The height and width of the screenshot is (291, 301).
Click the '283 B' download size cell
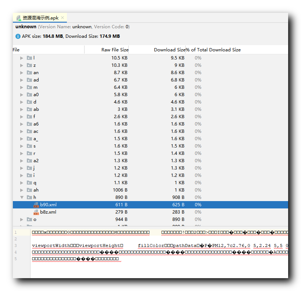click(x=178, y=212)
